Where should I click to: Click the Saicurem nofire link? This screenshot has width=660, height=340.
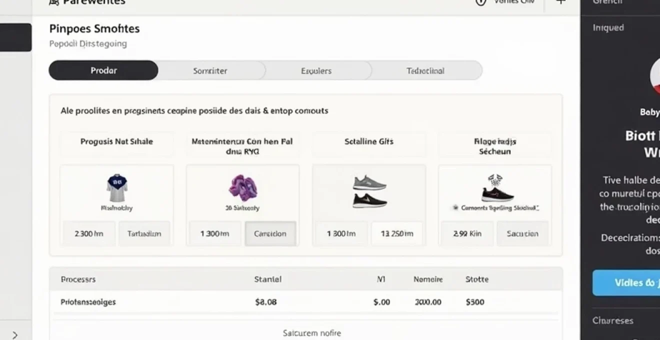coord(312,333)
